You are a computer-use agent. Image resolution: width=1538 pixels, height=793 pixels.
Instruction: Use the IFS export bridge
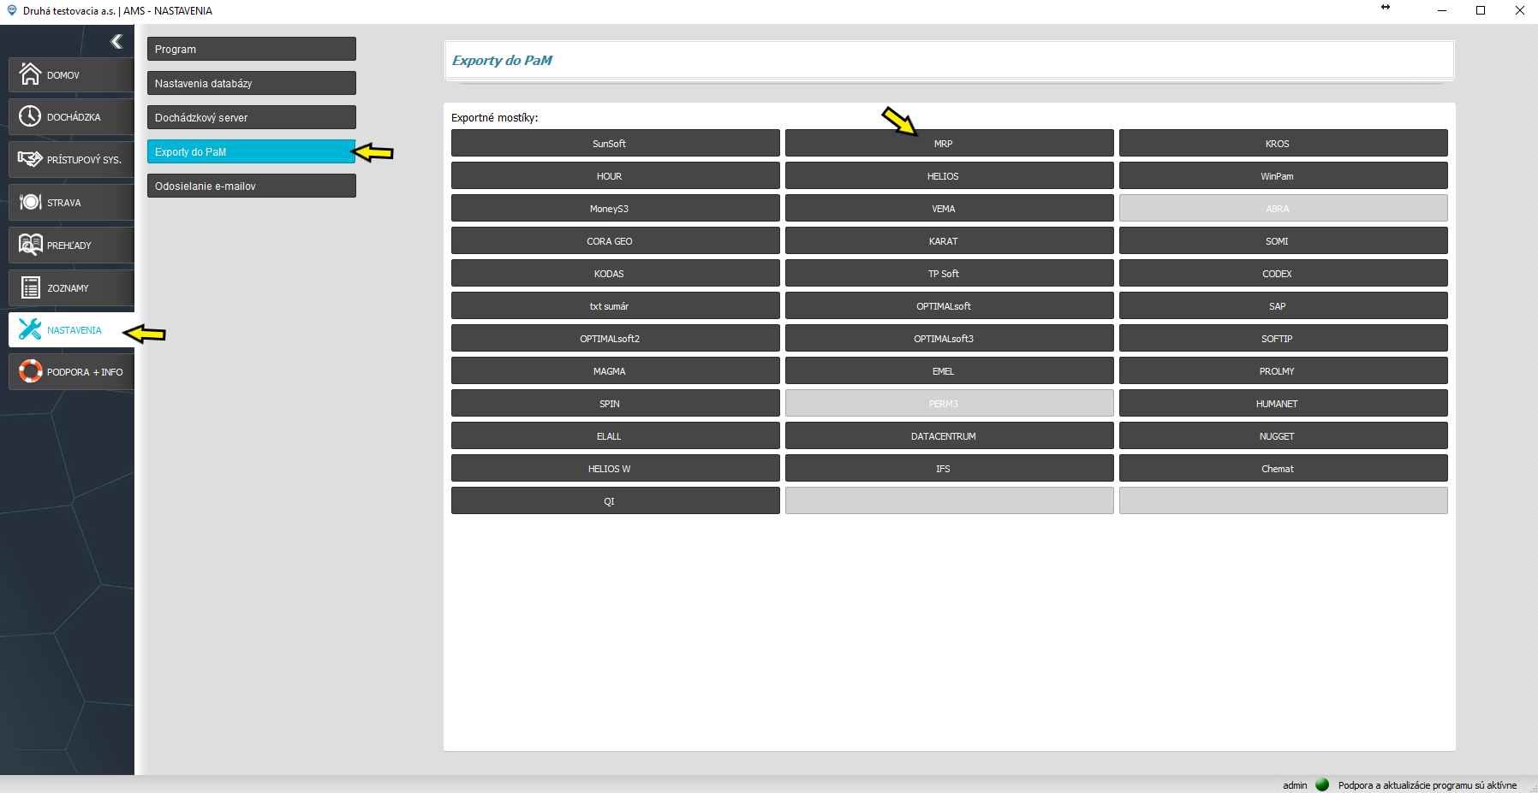click(x=949, y=468)
